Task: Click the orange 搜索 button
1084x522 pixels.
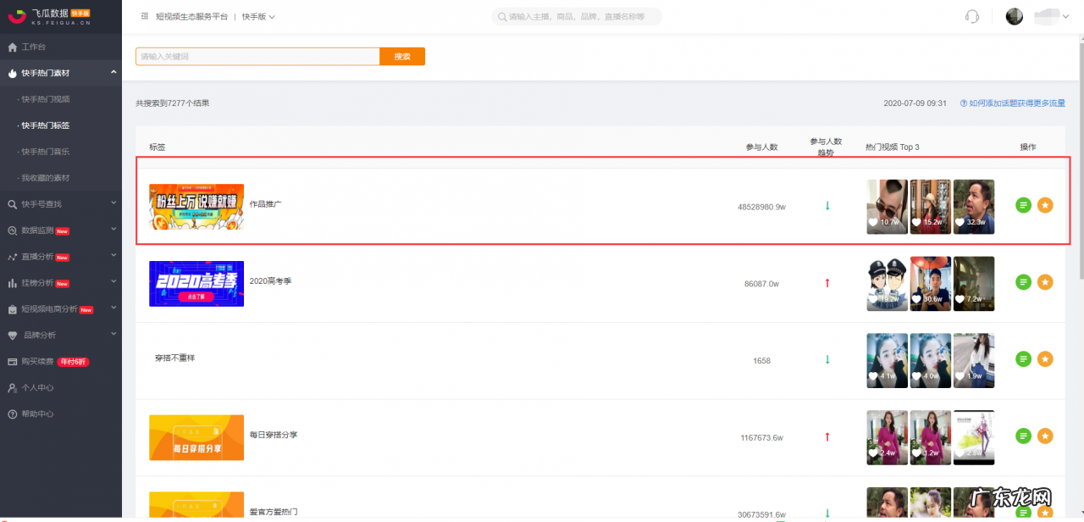Action: coord(402,57)
